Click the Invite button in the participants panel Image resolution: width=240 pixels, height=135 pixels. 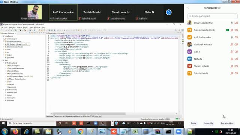click(193, 123)
